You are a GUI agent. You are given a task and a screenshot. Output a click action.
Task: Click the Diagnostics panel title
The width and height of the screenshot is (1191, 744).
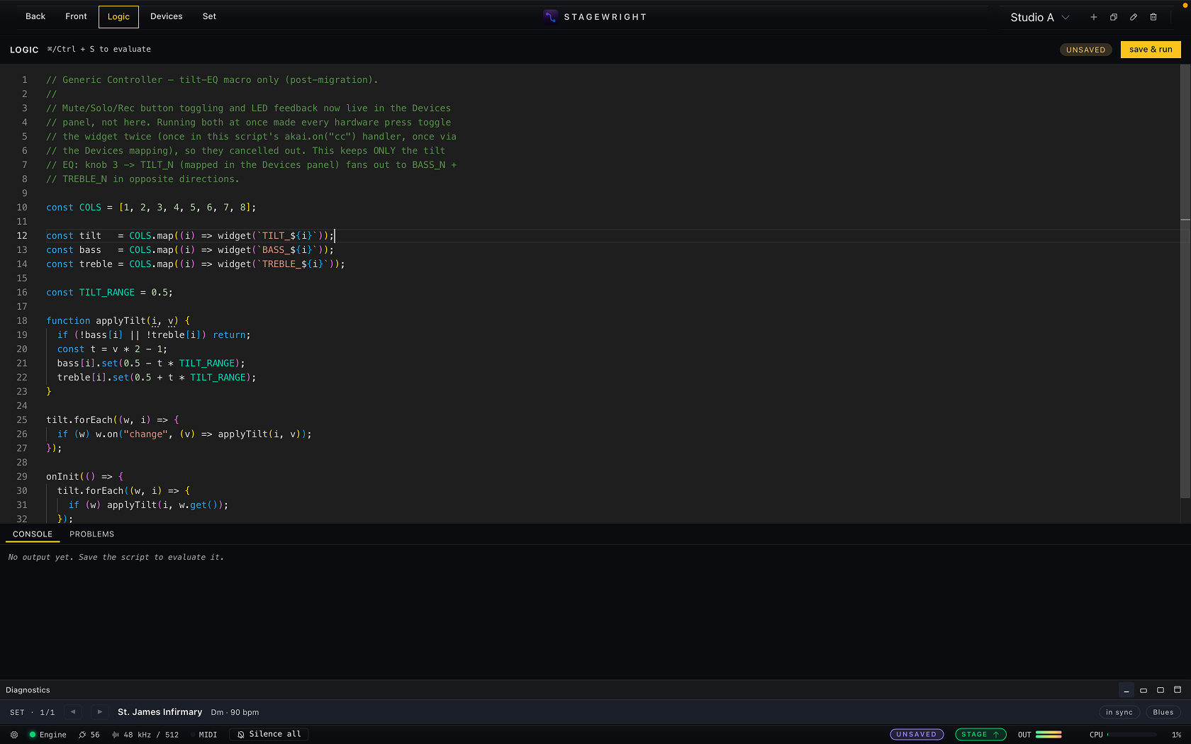pyautogui.click(x=28, y=690)
